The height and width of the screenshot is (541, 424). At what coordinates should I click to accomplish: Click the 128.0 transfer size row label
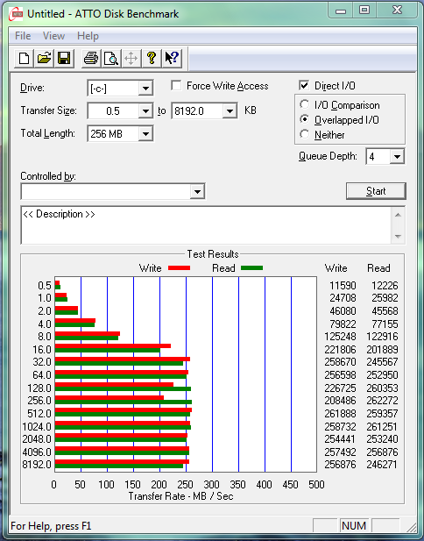[x=39, y=388]
